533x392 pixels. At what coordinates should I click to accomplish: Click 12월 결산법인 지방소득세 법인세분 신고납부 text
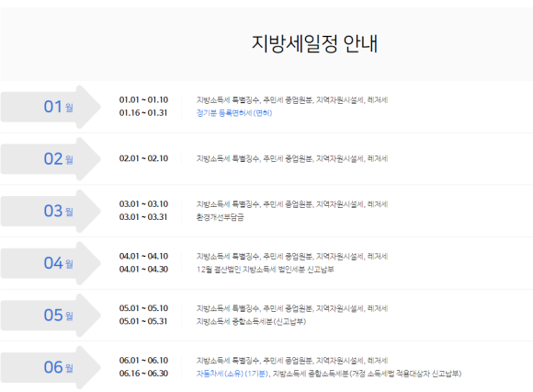266,270
